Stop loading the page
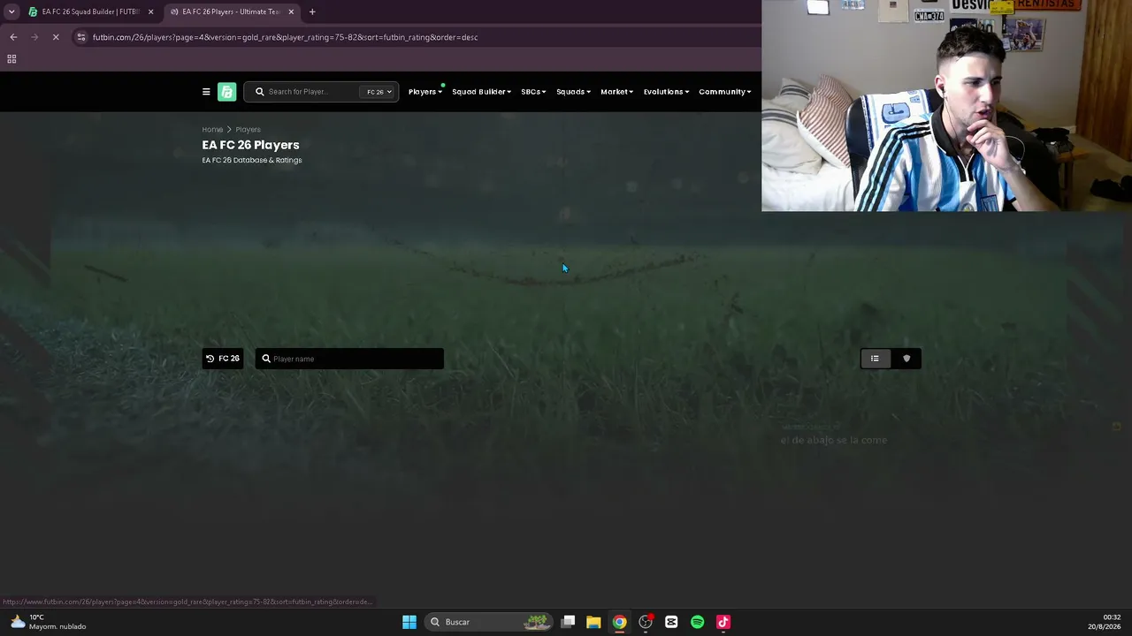The width and height of the screenshot is (1132, 636). pyautogui.click(x=56, y=37)
